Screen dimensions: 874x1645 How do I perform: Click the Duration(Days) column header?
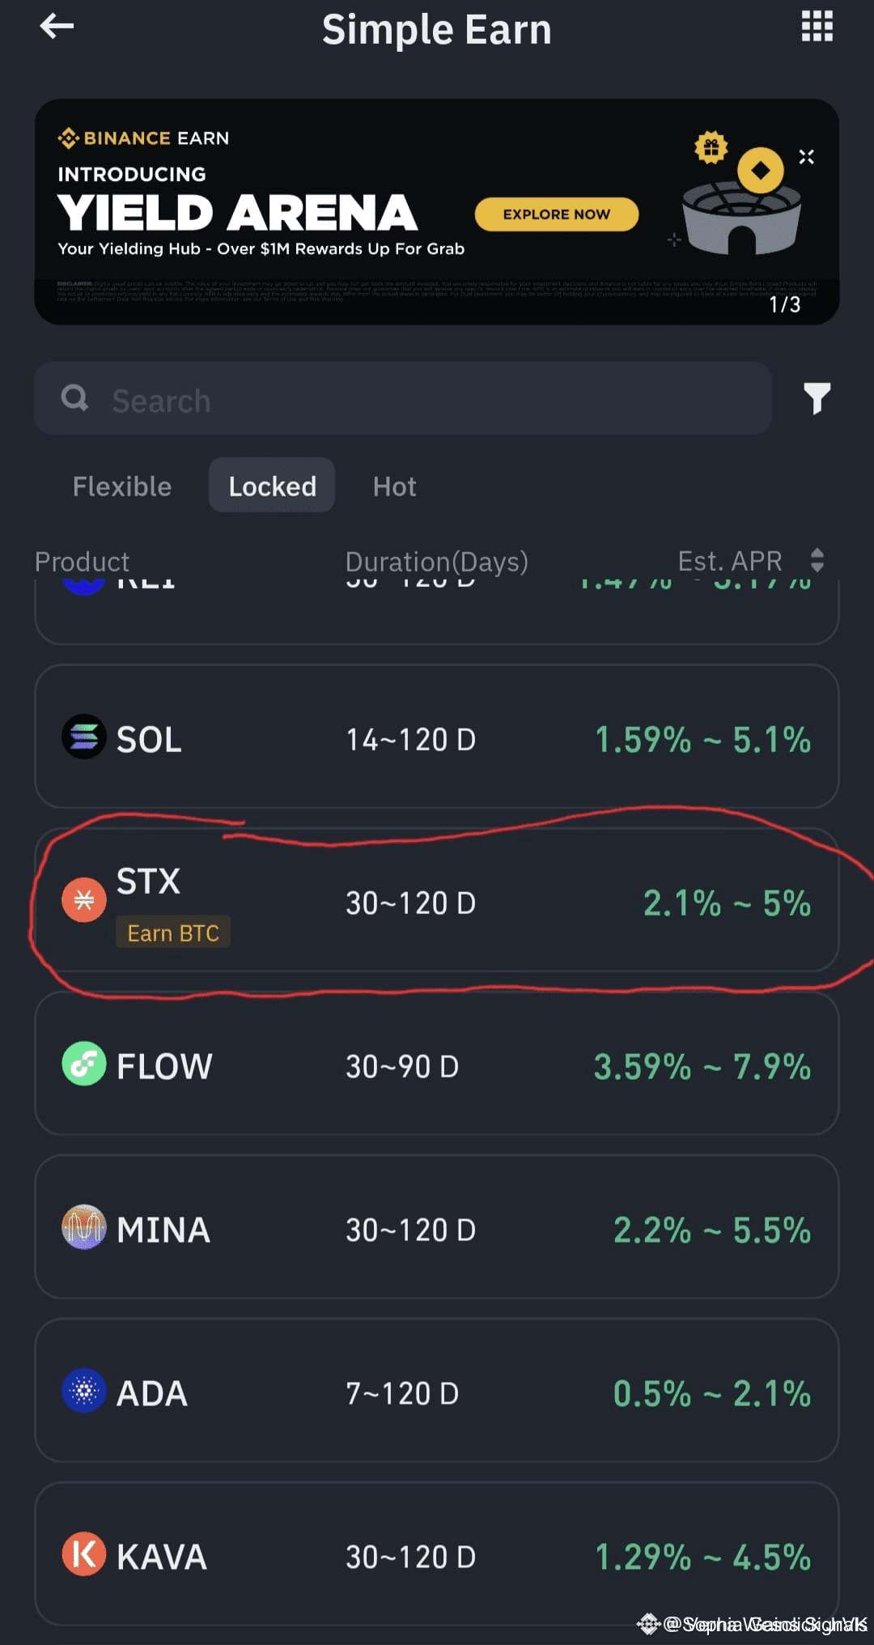(436, 561)
